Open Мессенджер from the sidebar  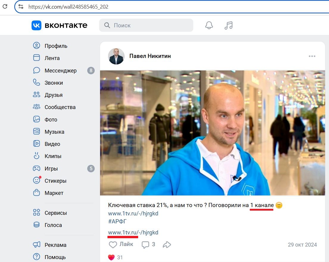60,71
